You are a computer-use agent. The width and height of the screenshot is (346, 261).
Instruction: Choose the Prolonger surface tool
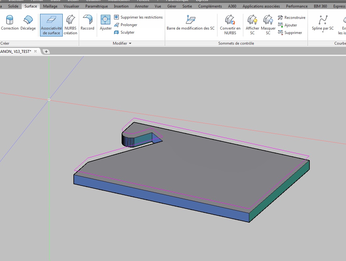[125, 25]
